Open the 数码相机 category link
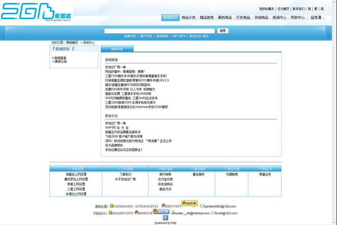Viewport: 337px width, 225px height. pos(162,36)
